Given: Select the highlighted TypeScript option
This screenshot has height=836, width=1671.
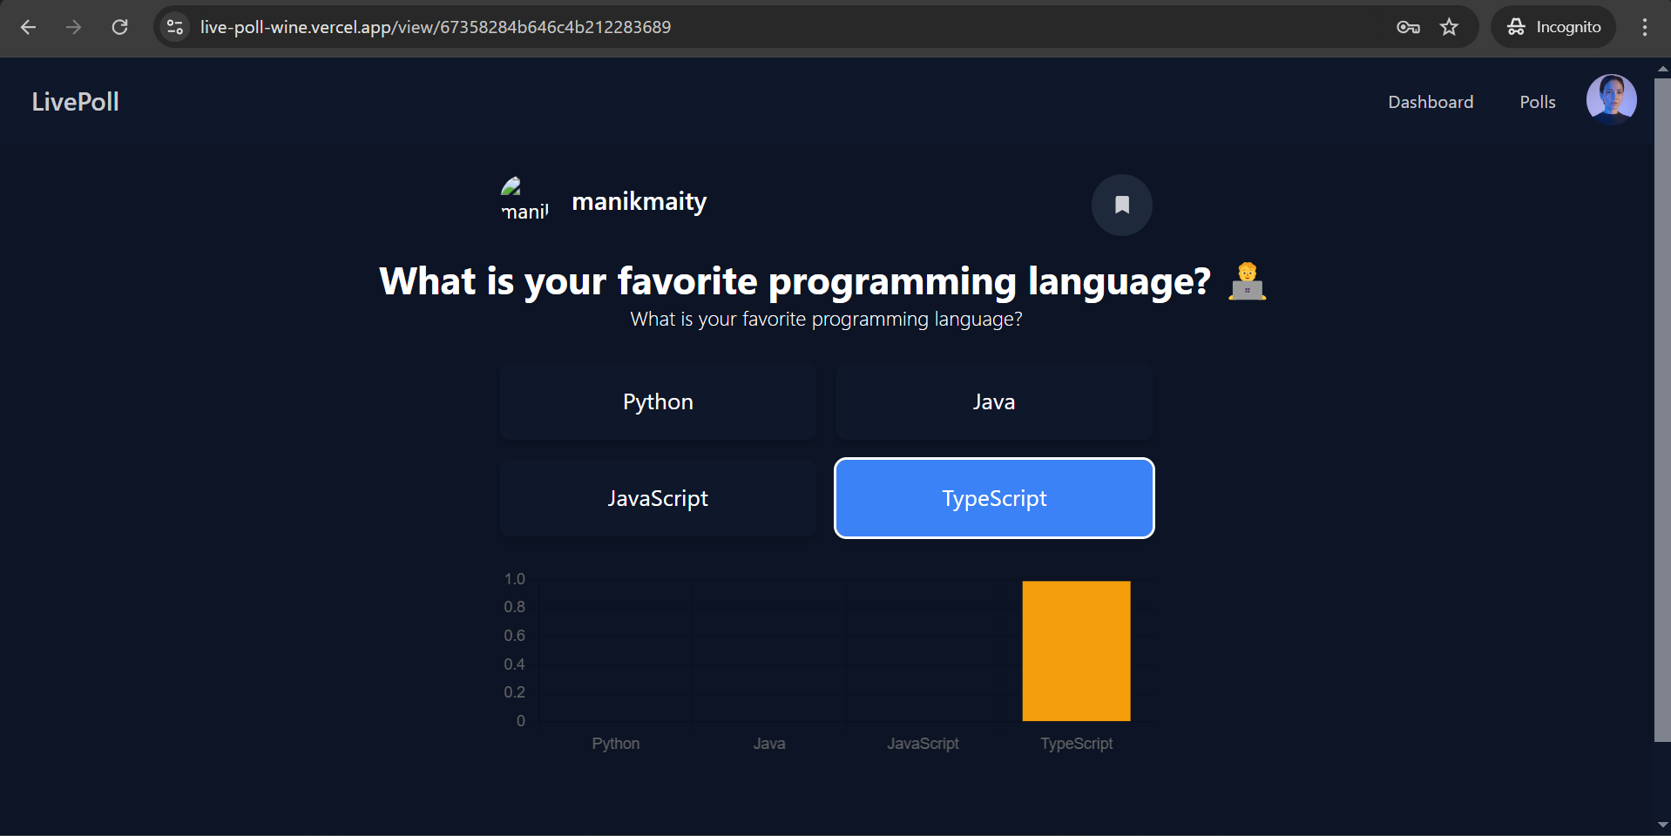Looking at the screenshot, I should tap(993, 498).
